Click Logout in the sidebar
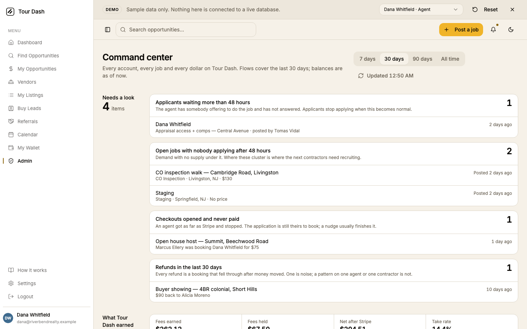Screen dimensions: 527x329 [46, 296]
